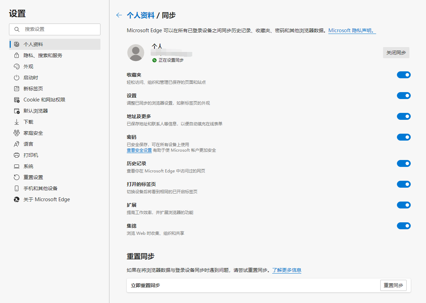Click the 关闭同步 button

[x=396, y=53]
